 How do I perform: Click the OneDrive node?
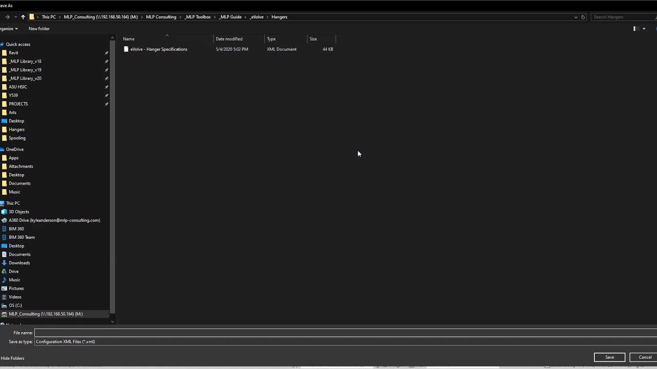click(14, 149)
